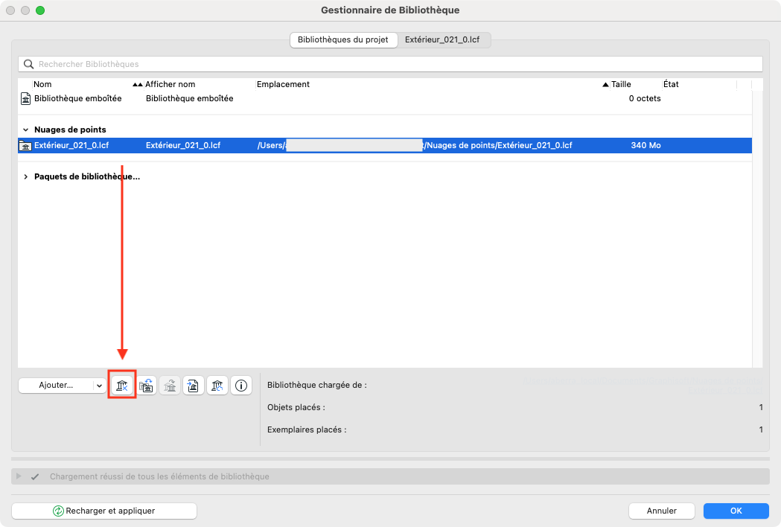Screen dimensions: 781x527
Task: Confirm with the blue OK button
Action: (736, 511)
